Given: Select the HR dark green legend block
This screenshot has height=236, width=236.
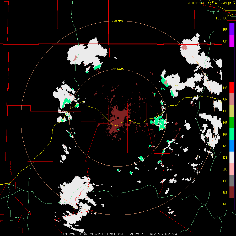Looking at the screenshot, I should (x=232, y=123).
